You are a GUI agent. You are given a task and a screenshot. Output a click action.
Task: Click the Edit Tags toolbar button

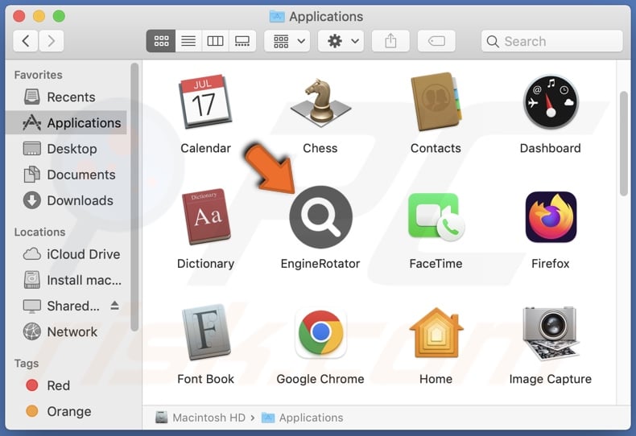(436, 41)
